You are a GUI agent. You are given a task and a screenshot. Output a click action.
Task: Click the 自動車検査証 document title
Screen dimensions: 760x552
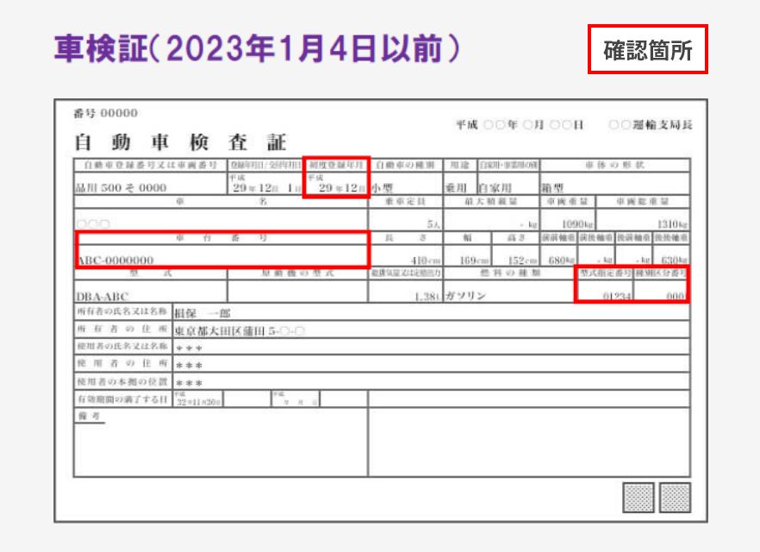[180, 142]
